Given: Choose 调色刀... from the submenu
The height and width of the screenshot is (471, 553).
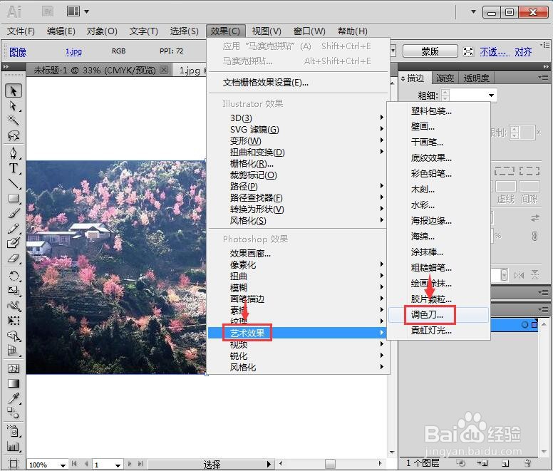Looking at the screenshot, I should (x=439, y=314).
